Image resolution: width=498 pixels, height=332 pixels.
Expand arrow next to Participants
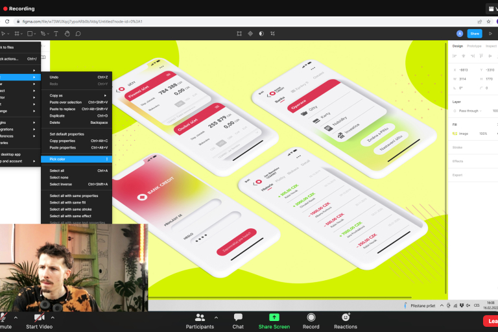[x=216, y=318]
